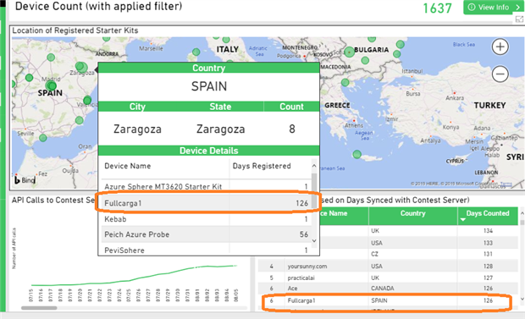Click the device bubble south of Greece

(357, 154)
